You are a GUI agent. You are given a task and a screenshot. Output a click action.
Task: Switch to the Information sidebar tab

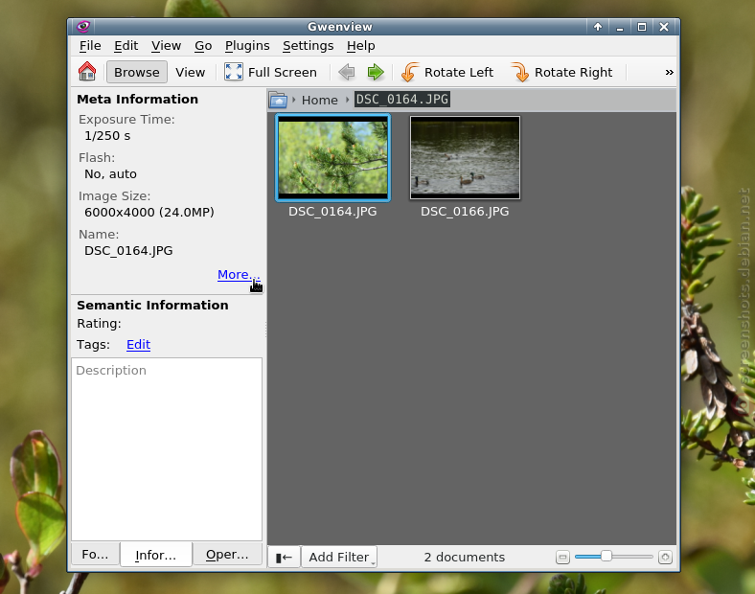coord(156,555)
